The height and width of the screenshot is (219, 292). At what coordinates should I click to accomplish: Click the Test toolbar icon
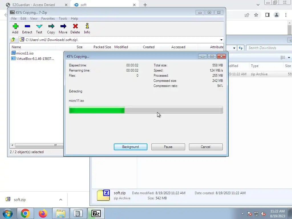pos(39,29)
